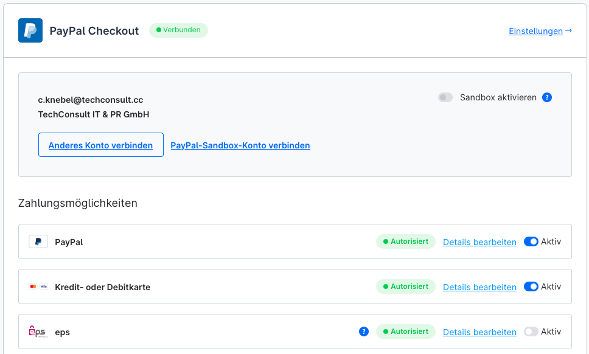Screen dimensions: 589x354
Task: Click the eps help question mark icon
Action: click(364, 331)
